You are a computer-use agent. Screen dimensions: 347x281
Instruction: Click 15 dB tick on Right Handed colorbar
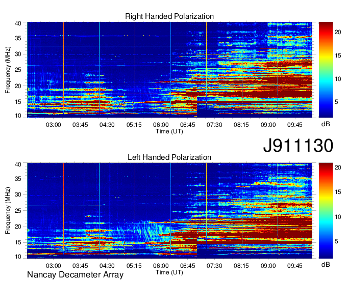point(338,55)
